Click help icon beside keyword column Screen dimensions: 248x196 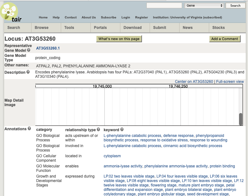pyautogui.click(x=122, y=130)
